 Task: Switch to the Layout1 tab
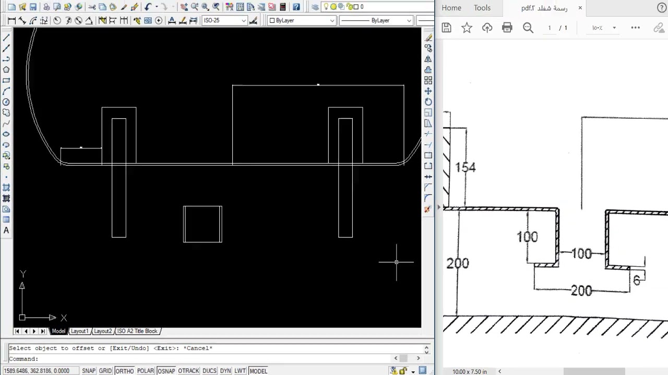(x=79, y=331)
